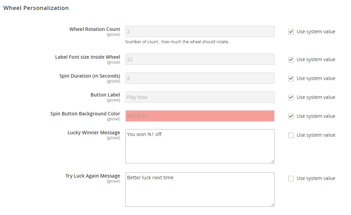Screen dimensions: 351x215
Task: Click the Wheel Rotation Count input field
Action: pyautogui.click(x=200, y=32)
